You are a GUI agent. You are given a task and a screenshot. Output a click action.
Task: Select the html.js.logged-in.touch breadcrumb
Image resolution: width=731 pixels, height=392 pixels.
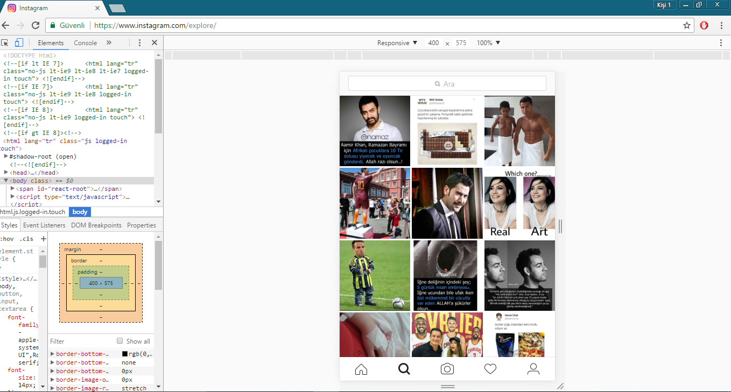click(x=32, y=212)
